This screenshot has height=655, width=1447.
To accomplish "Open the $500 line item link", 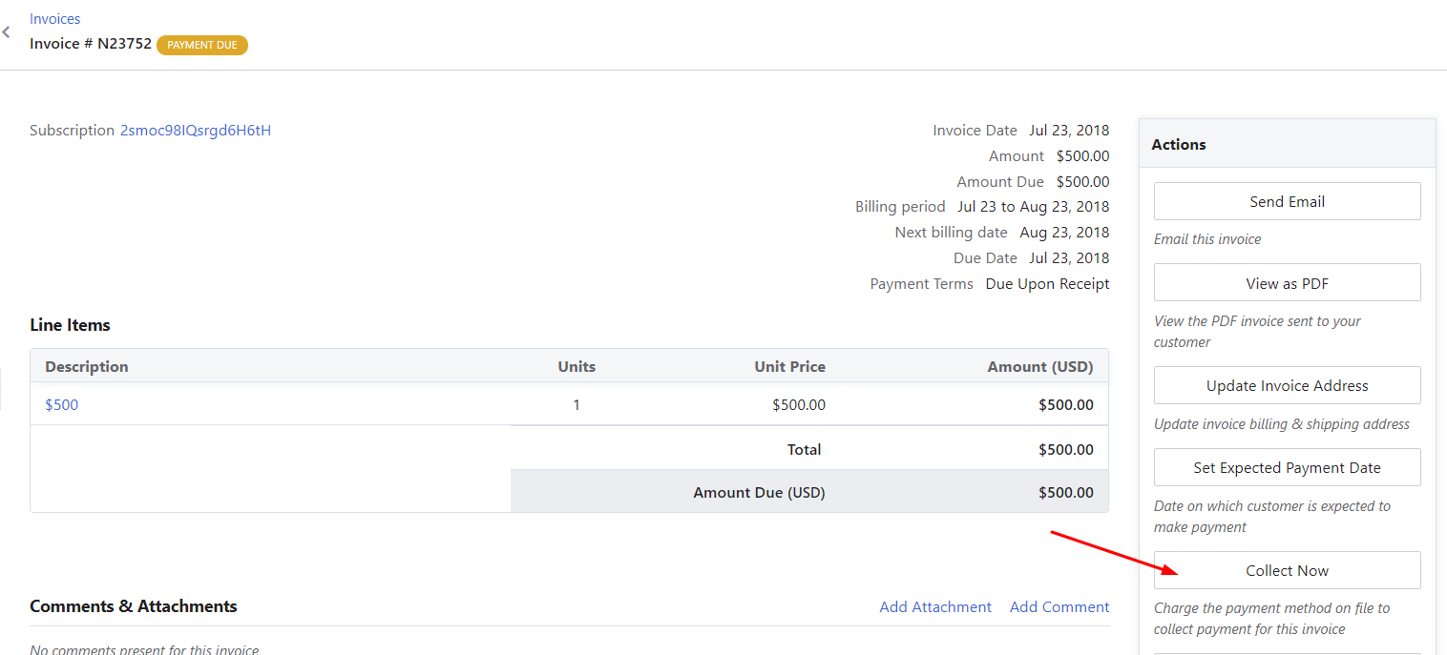I will [62, 404].
